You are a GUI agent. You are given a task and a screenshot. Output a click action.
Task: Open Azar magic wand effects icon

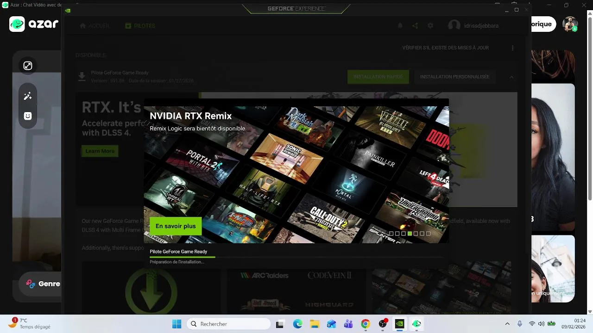[x=28, y=96]
